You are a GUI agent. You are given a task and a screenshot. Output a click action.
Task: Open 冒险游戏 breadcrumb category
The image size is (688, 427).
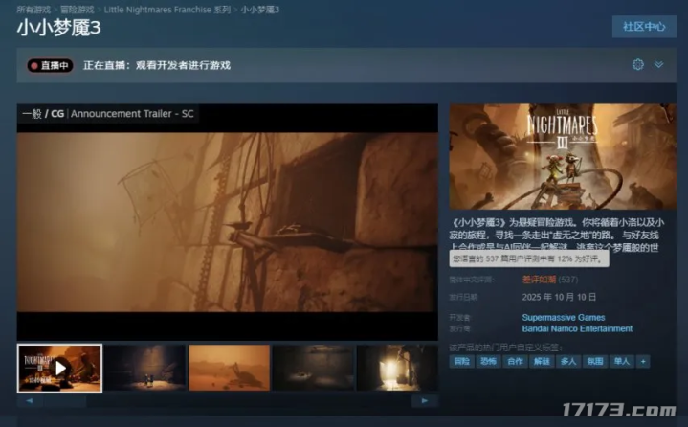pos(81,9)
